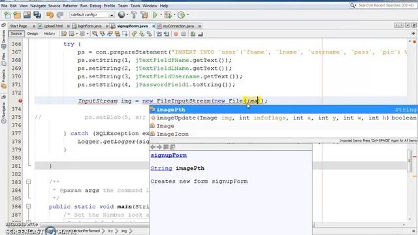This screenshot has height=235, width=418.
Task: Click the Show Source icon in the Javadoc popup
Action: [172, 147]
